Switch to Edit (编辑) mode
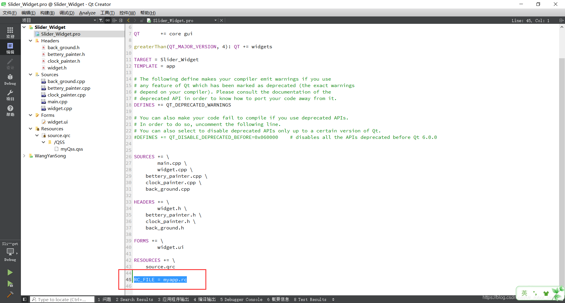The height and width of the screenshot is (303, 565). (x=10, y=48)
